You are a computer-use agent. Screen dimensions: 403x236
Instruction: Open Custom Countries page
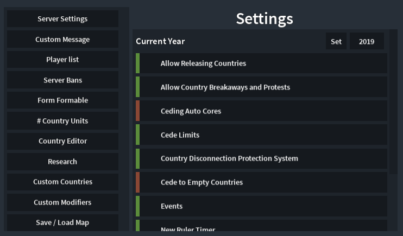pyautogui.click(x=62, y=182)
